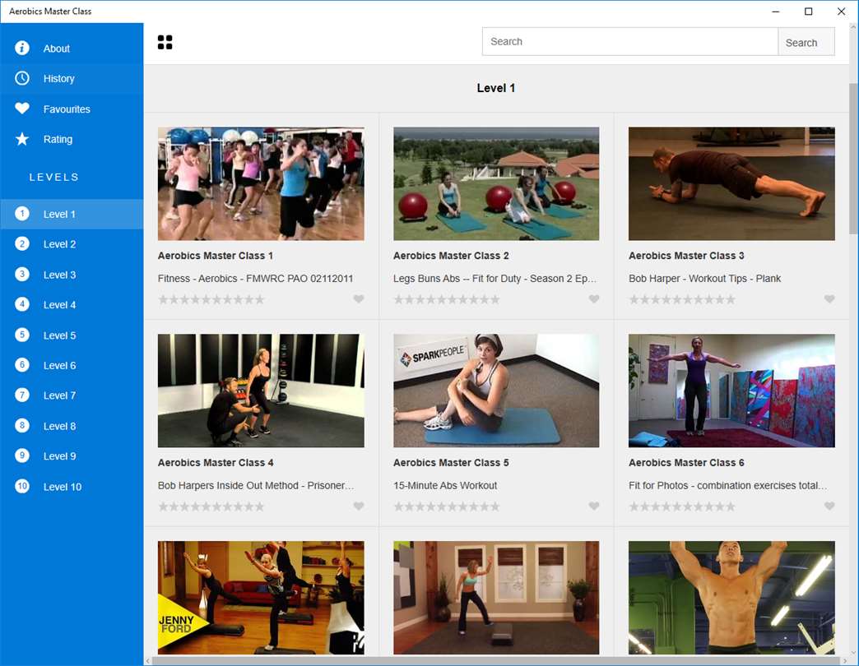Open the Jenny Ford step class thumbnail
The width and height of the screenshot is (859, 666).
(261, 598)
